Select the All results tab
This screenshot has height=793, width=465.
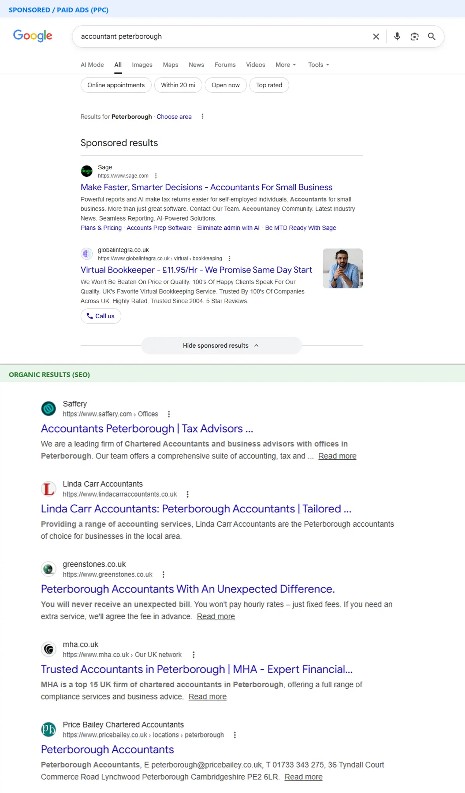[118, 65]
